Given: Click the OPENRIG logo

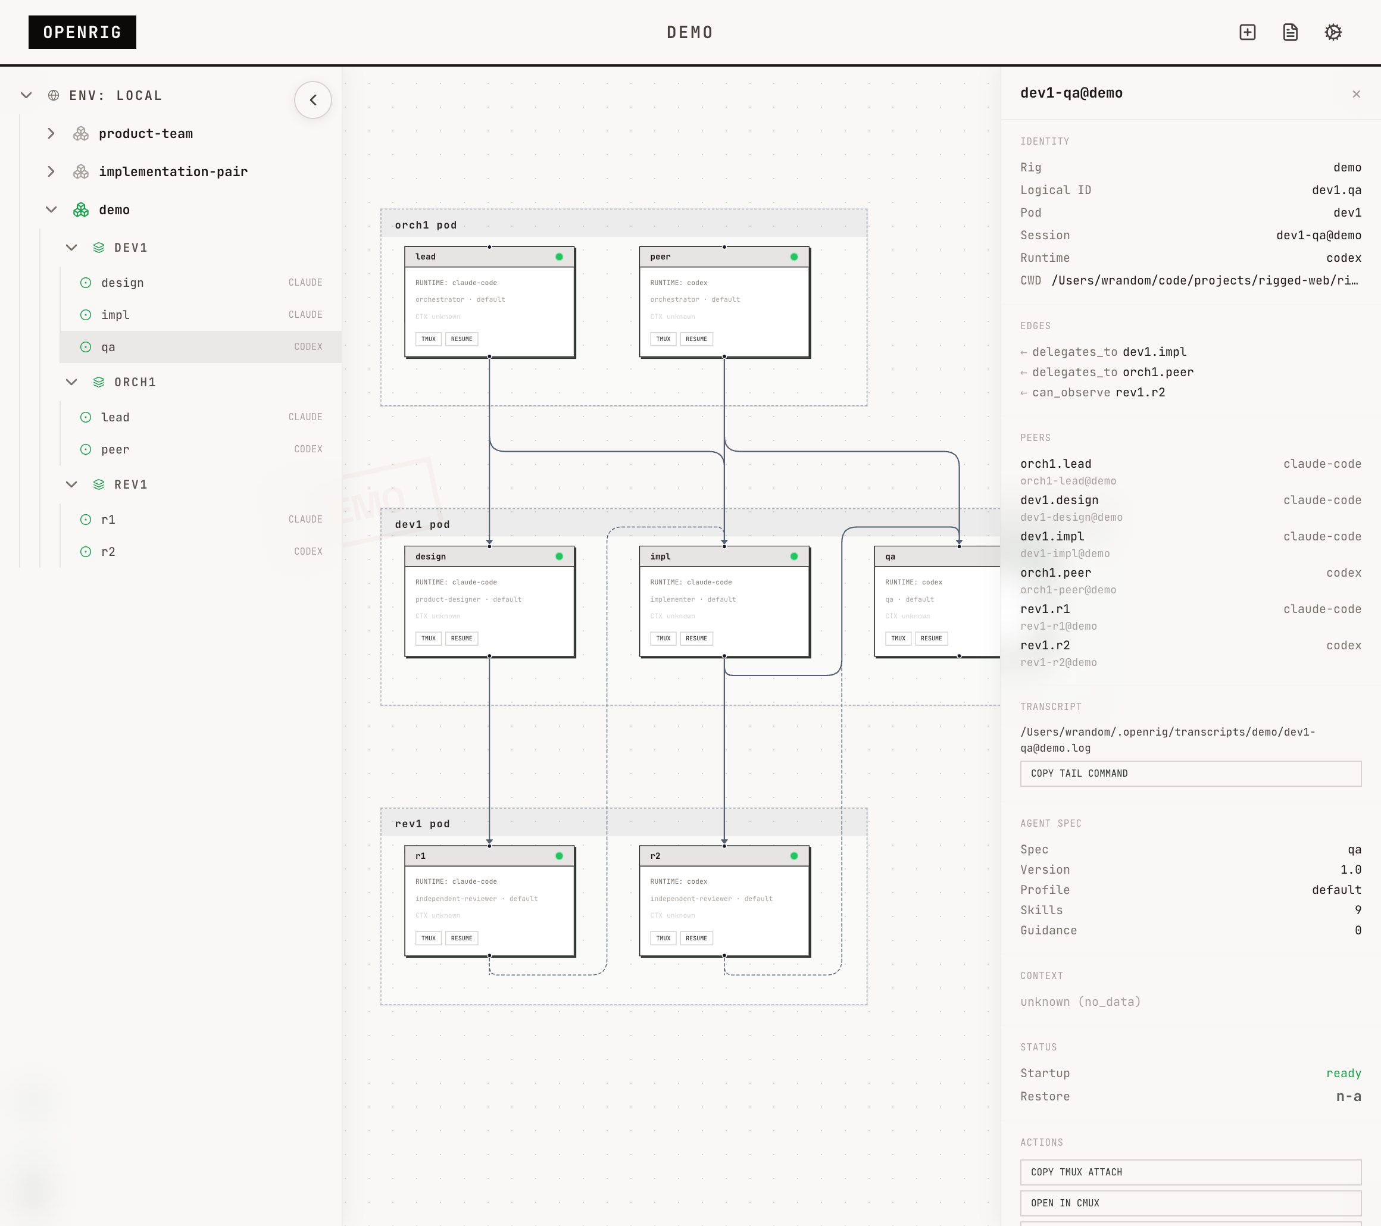Looking at the screenshot, I should 82,32.
